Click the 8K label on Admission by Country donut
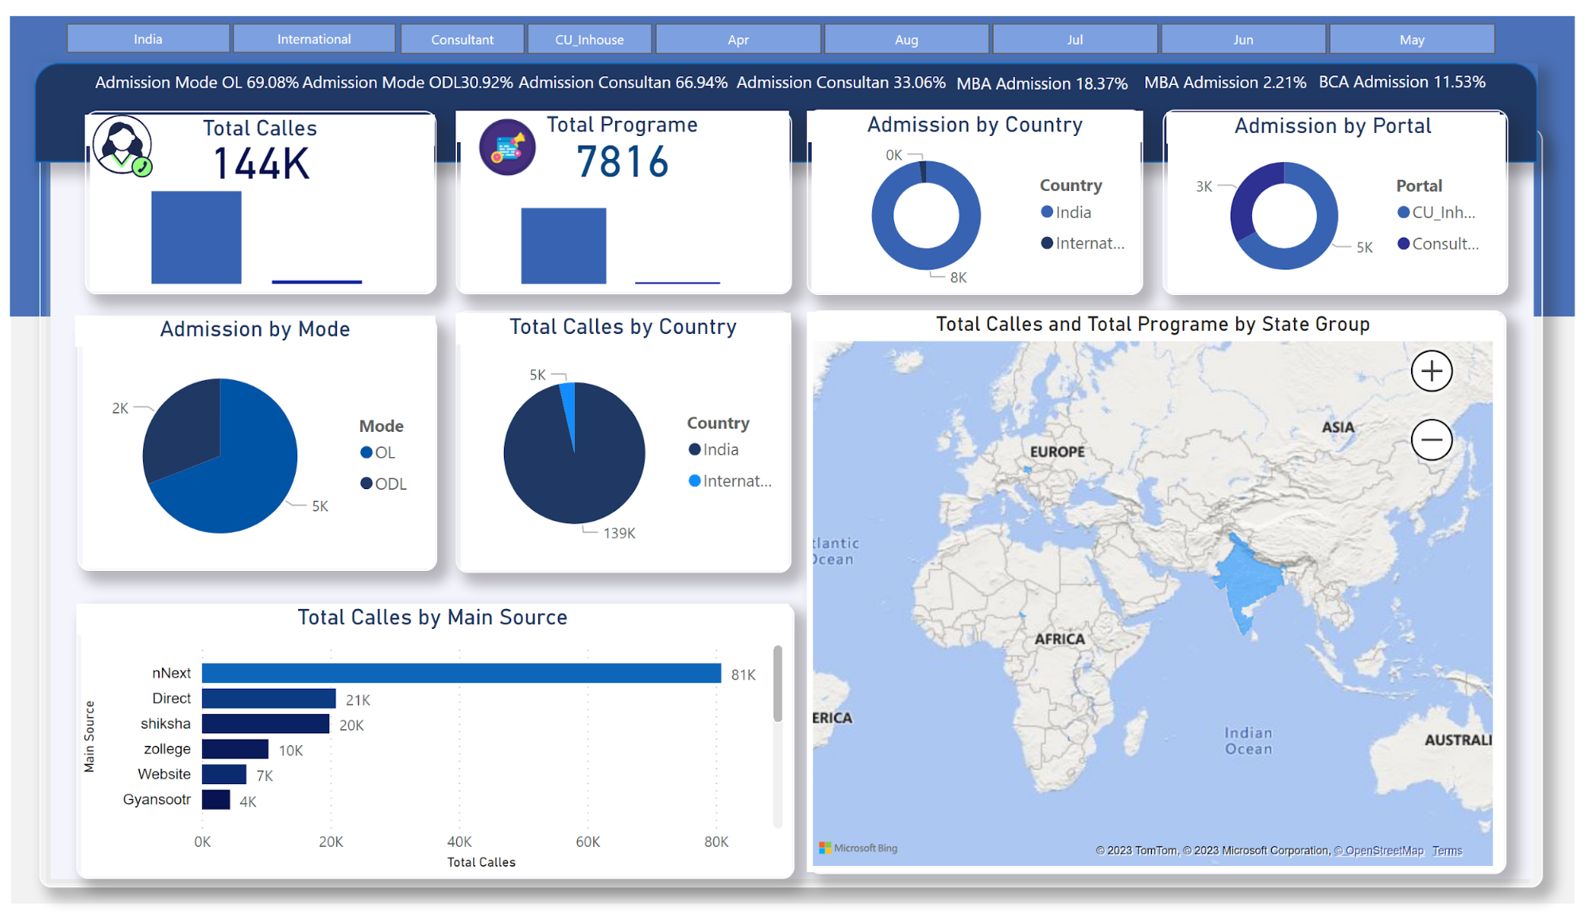This screenshot has width=1589, height=924. coord(959,278)
